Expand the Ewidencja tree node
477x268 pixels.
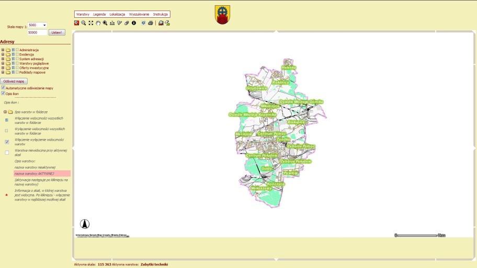[x=3, y=54]
